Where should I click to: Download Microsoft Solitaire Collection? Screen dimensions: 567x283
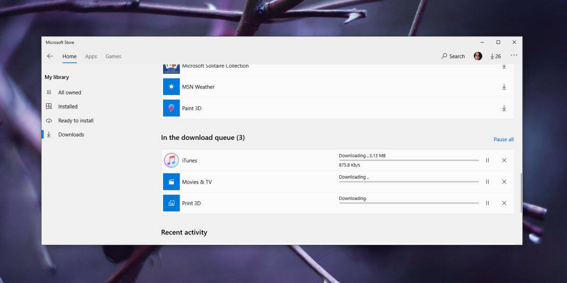point(504,67)
